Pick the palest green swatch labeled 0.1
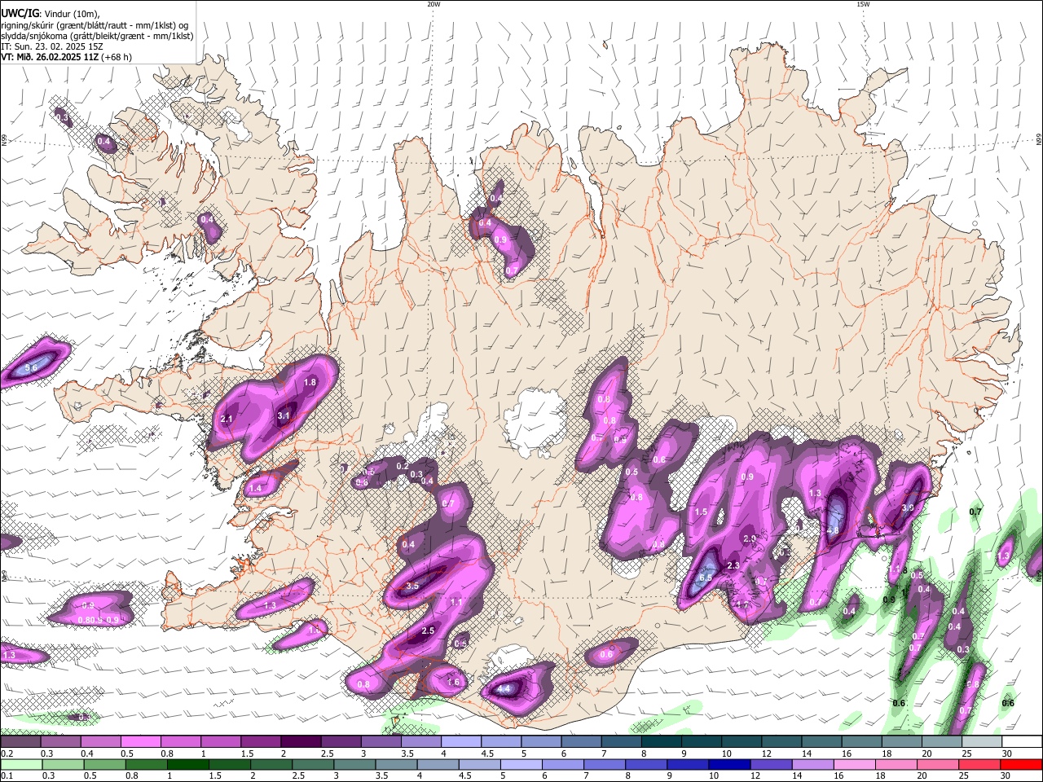Image resolution: width=1043 pixels, height=782 pixels. [20, 764]
